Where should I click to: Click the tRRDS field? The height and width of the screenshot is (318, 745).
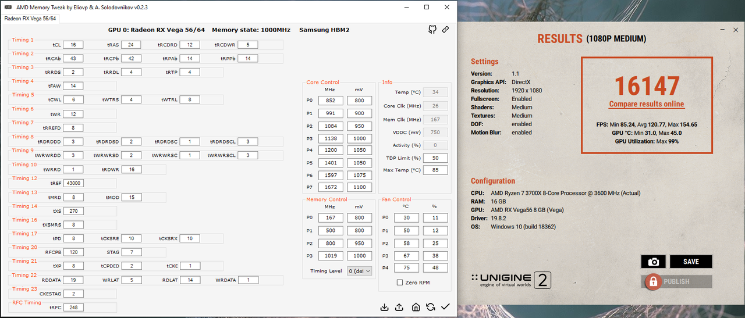73,72
